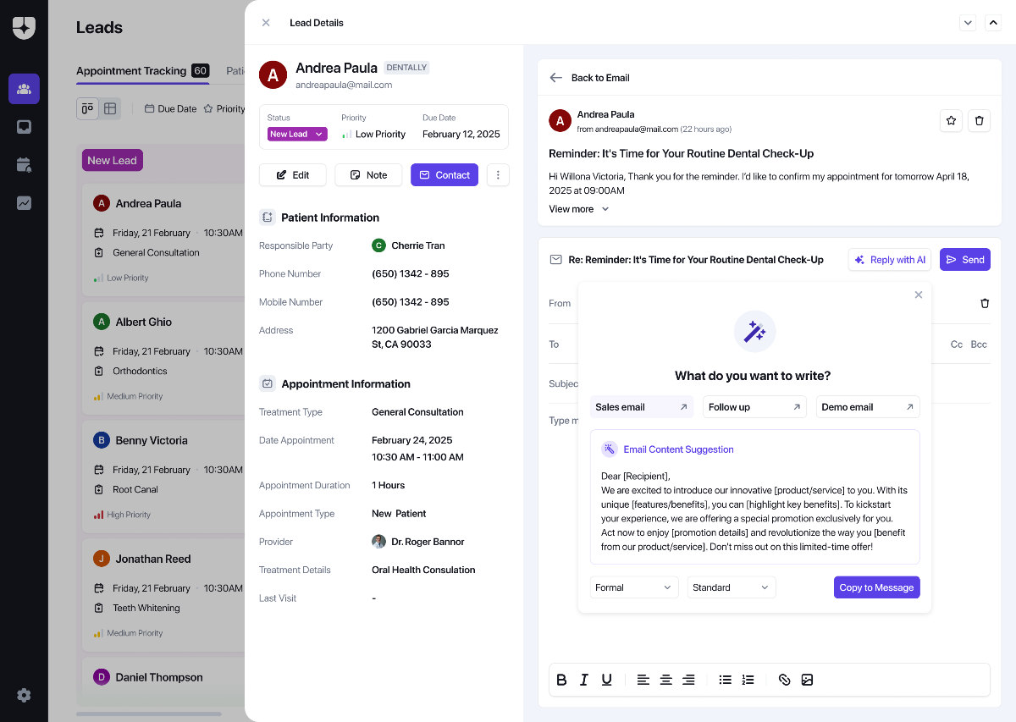Image resolution: width=1016 pixels, height=722 pixels.
Task: Copy the AI suggestion to the message
Action: 876,587
